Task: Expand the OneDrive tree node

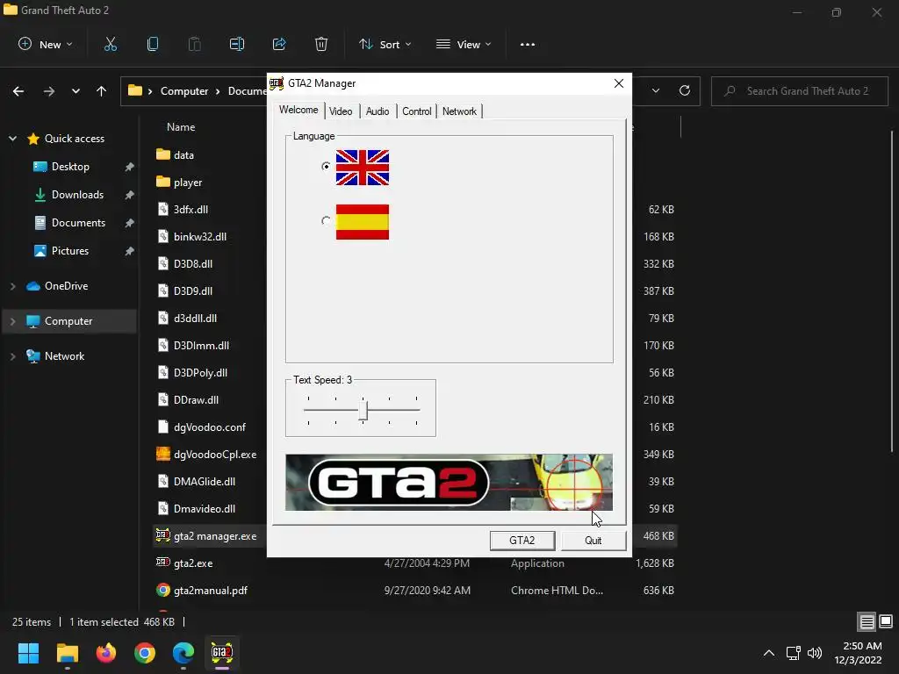Action: 12,286
